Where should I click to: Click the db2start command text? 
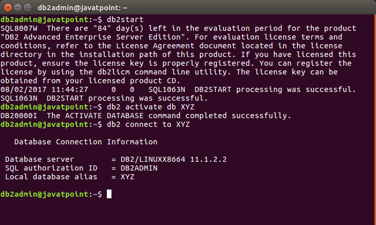pos(125,20)
